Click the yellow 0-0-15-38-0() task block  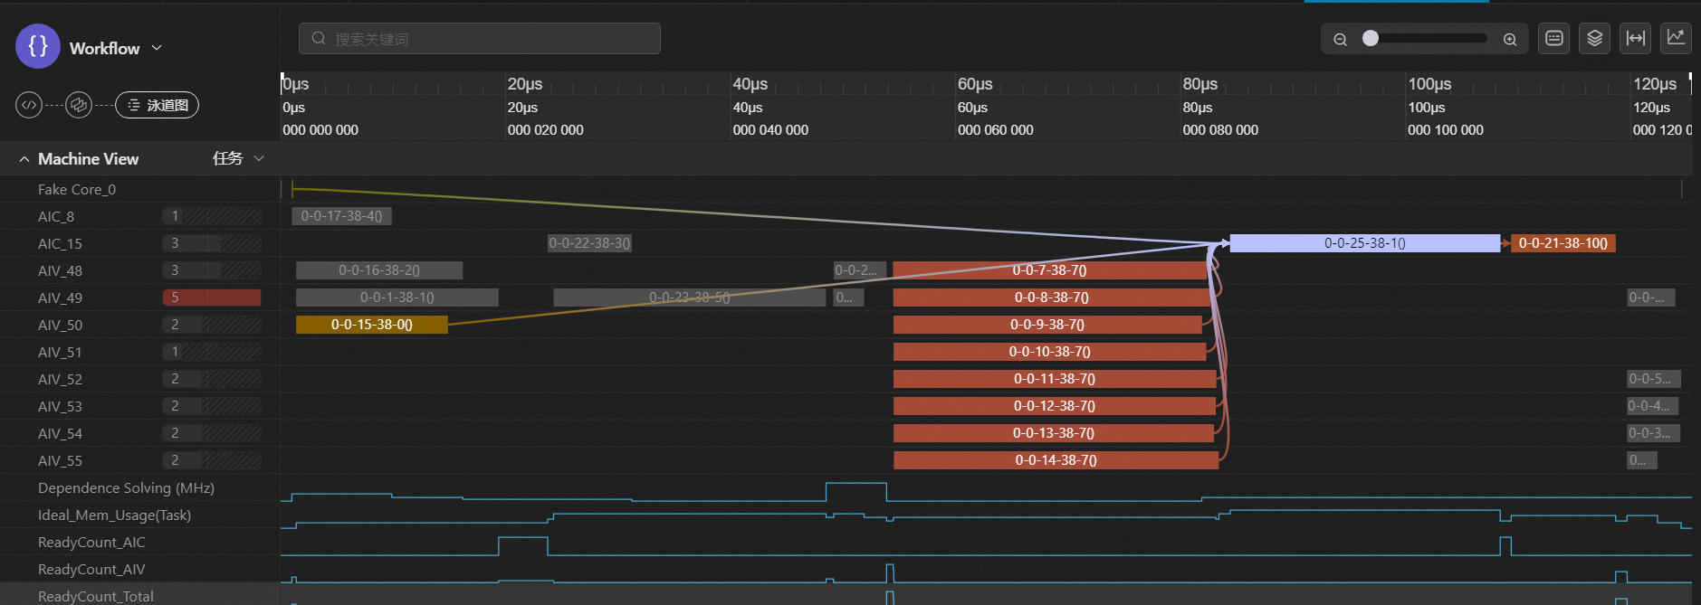(x=371, y=325)
